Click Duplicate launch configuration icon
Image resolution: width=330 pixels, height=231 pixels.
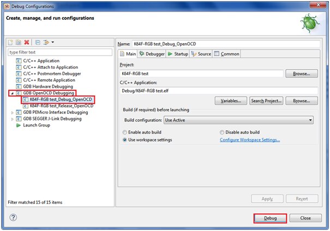(19, 42)
